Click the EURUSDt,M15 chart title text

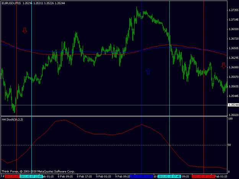[x=11, y=3]
